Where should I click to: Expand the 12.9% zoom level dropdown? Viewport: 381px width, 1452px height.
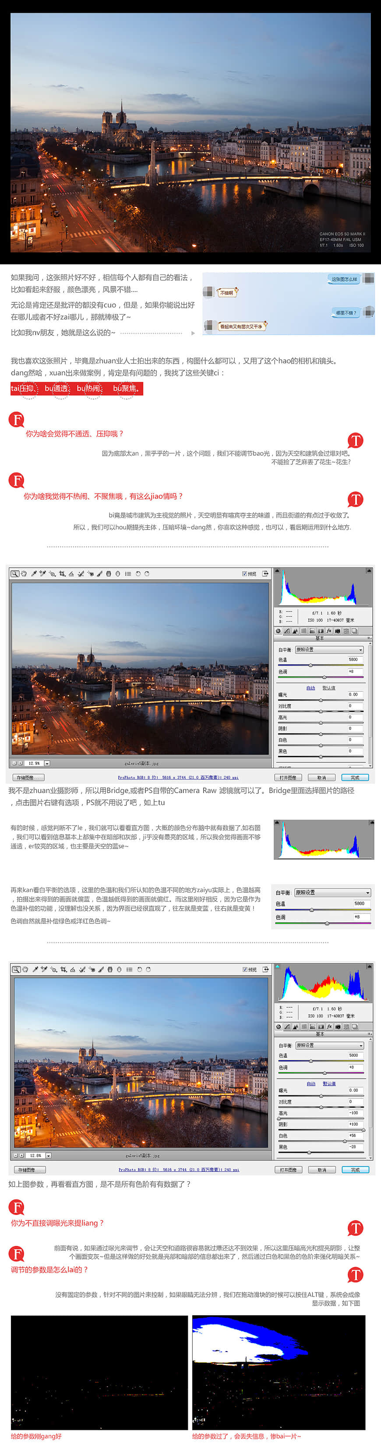pos(47,763)
